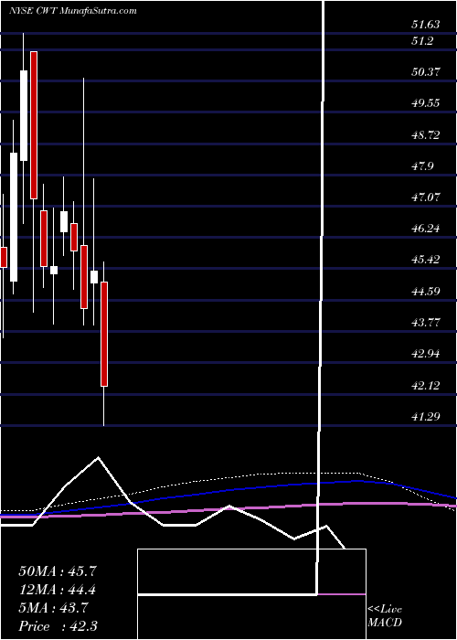Click the 50.37 price label
The image size is (457, 640).
426,72
